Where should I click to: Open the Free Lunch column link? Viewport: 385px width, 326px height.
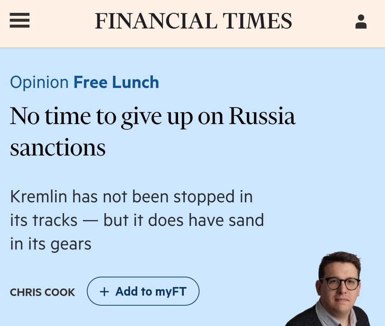tap(116, 82)
